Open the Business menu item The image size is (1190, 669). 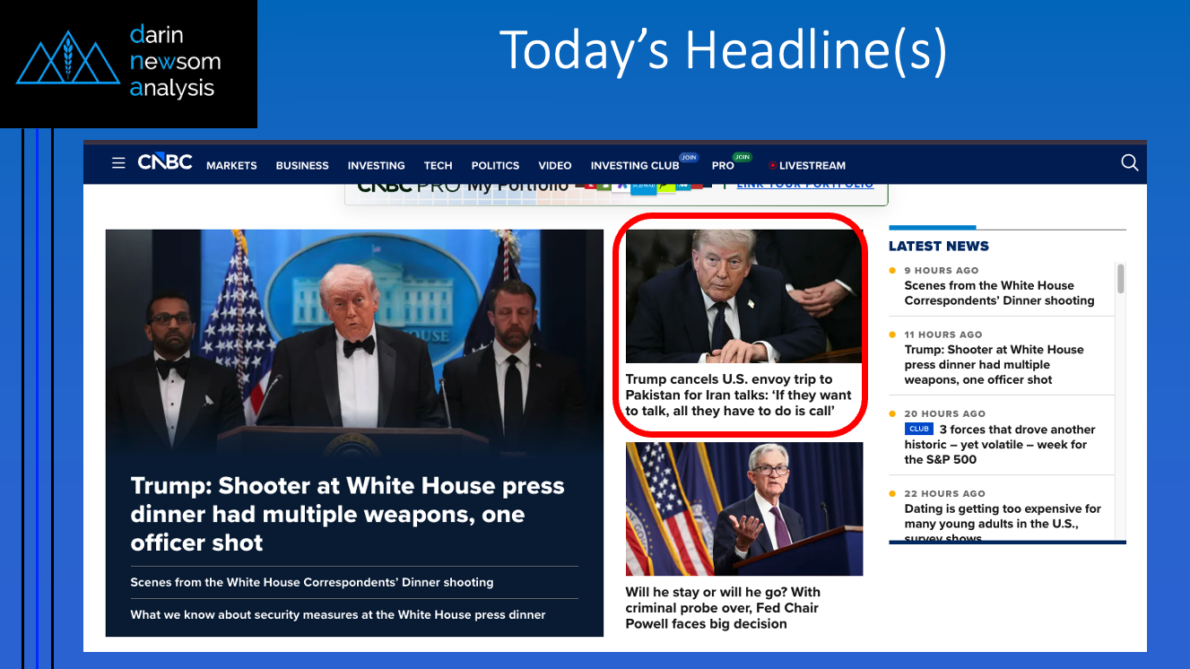(302, 166)
